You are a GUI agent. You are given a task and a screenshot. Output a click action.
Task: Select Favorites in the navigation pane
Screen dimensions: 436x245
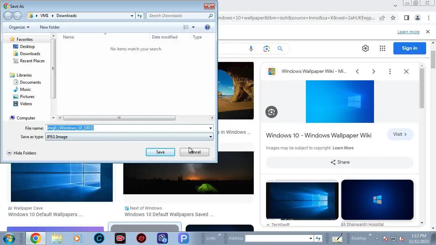[25, 39]
